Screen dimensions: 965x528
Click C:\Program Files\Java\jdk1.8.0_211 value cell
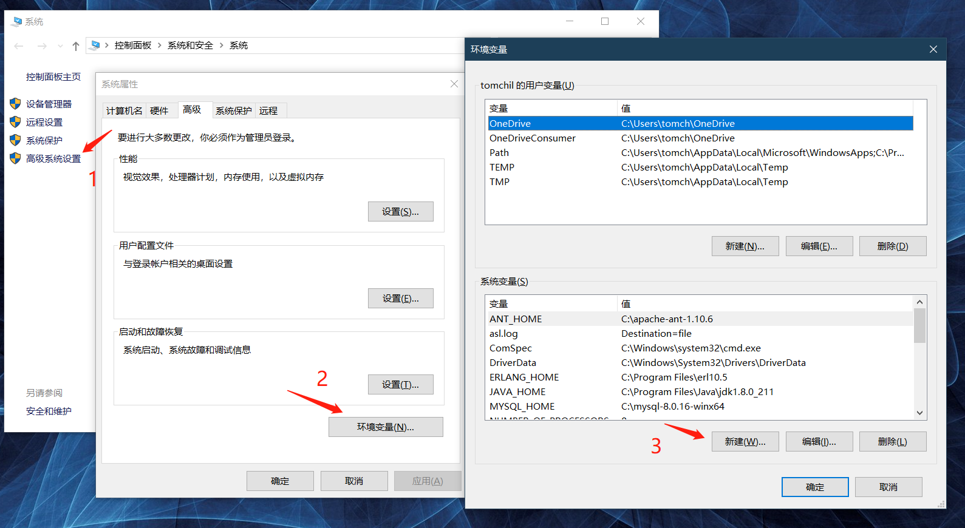(x=697, y=392)
